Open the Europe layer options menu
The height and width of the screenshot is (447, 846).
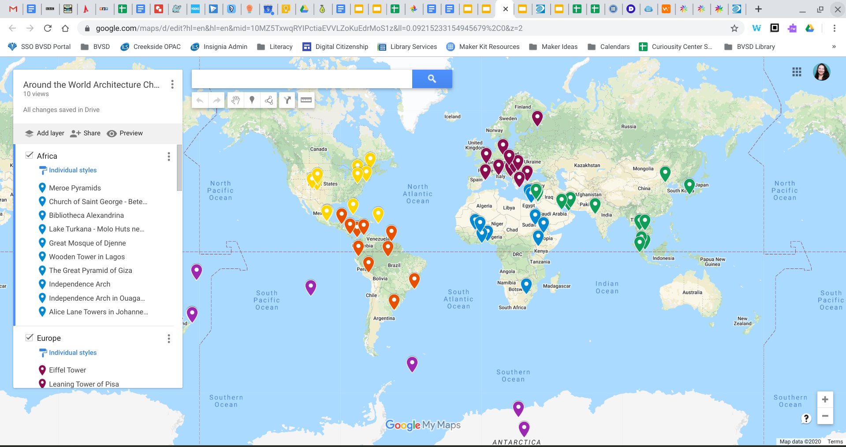(169, 339)
